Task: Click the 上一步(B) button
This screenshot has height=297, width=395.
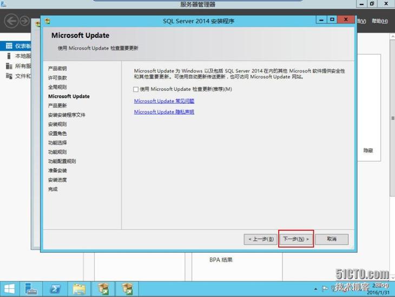Action: click(260, 239)
